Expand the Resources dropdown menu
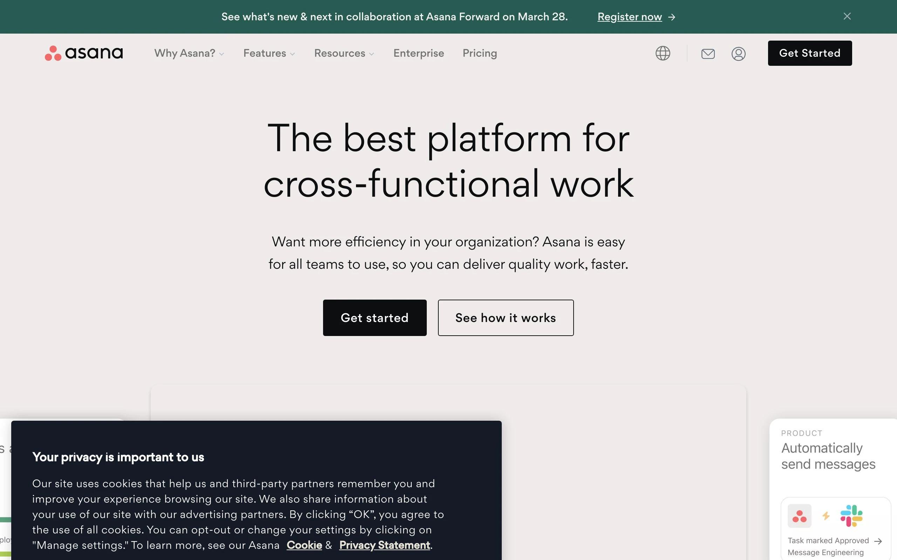Viewport: 897px width, 560px height. click(x=344, y=53)
